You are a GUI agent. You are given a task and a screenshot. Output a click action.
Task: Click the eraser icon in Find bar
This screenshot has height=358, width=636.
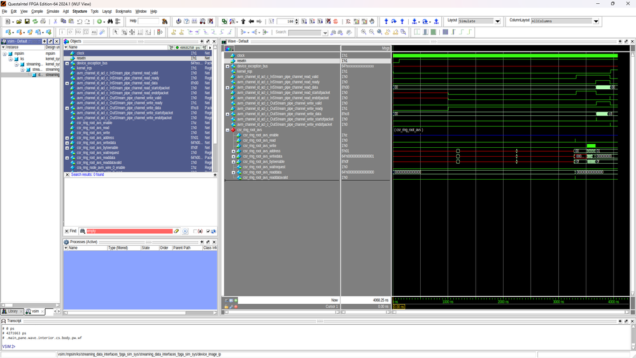pyautogui.click(x=177, y=231)
